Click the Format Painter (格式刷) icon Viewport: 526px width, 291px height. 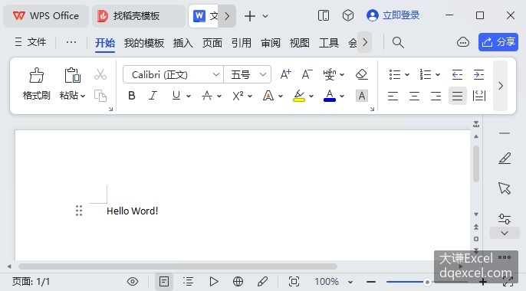click(36, 75)
